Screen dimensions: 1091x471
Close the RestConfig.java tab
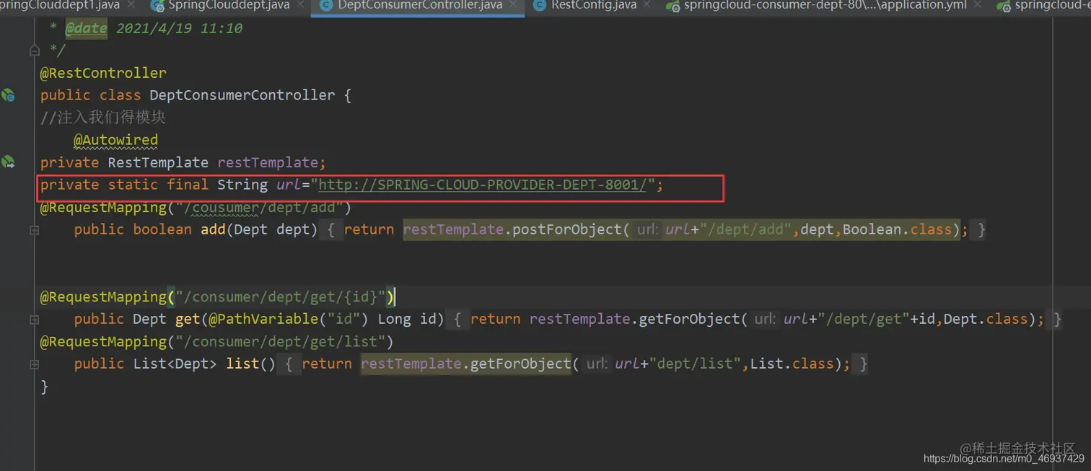[647, 5]
